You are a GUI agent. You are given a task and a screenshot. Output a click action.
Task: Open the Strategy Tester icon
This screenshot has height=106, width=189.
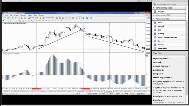tap(25, 18)
